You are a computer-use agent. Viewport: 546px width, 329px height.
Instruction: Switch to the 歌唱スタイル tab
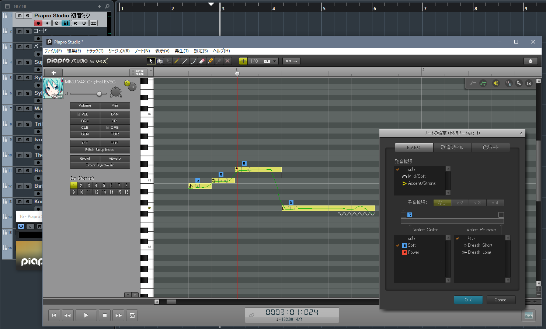[x=452, y=148]
